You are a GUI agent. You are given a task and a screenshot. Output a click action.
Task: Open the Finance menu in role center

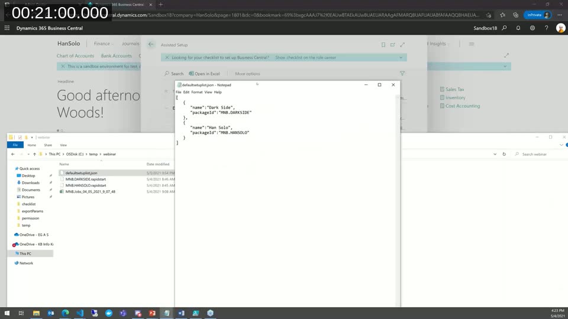103,43
